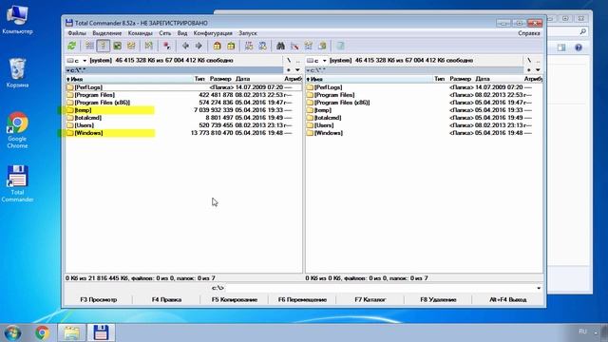Click the F8 Удаление button

(438, 300)
